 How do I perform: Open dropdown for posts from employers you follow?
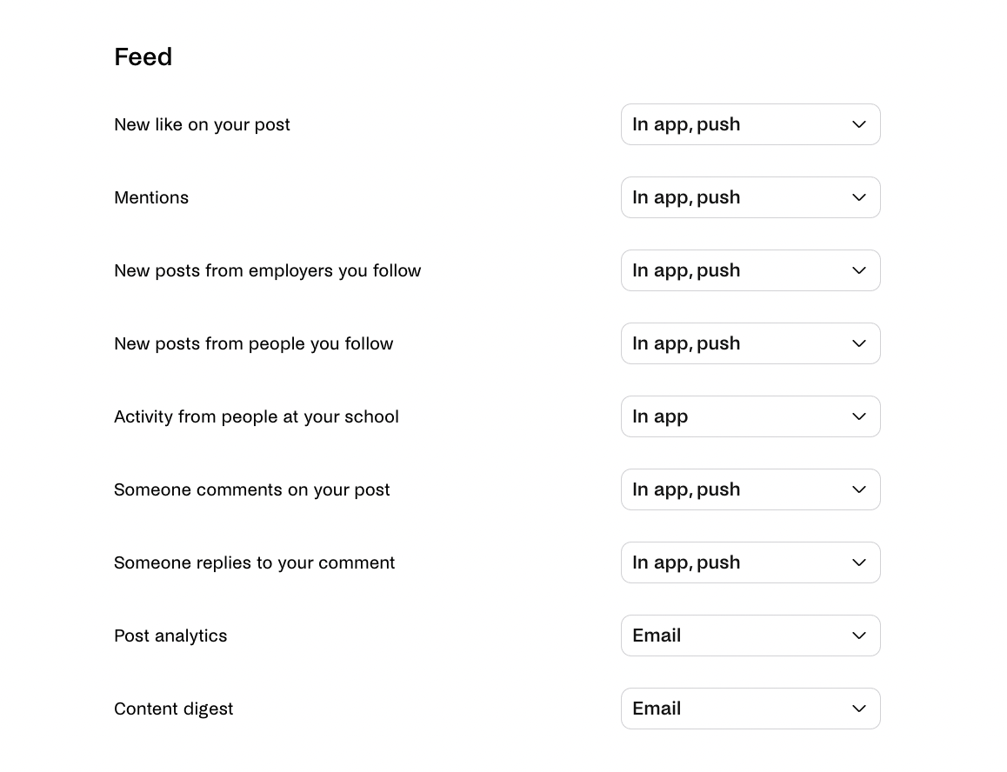(x=750, y=270)
